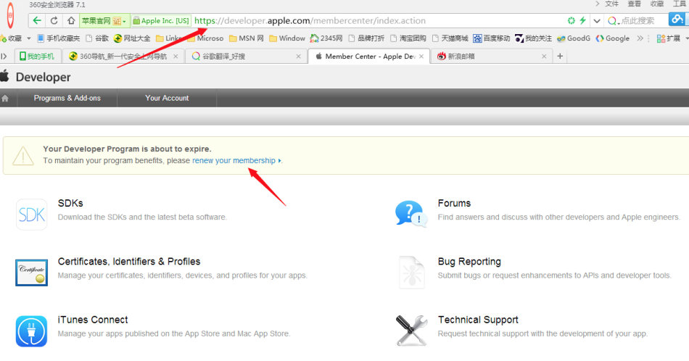Viewport: 689px width, 361px height.
Task: Switch to the 谷歌翻译 tab
Action: (x=246, y=57)
